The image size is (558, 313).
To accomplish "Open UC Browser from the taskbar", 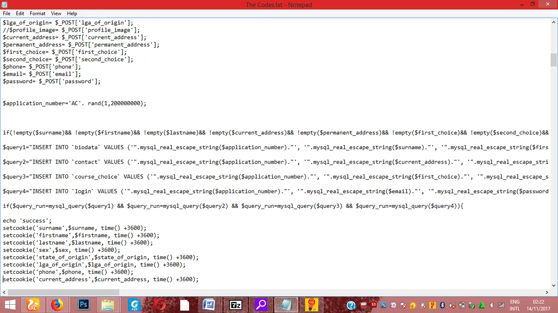I will pyautogui.click(x=33, y=305).
